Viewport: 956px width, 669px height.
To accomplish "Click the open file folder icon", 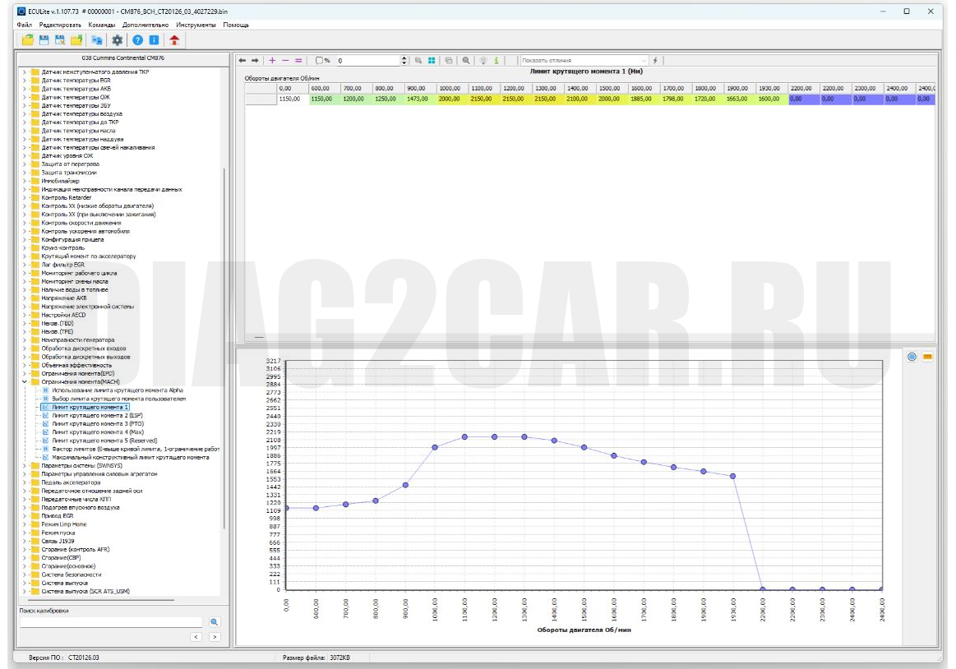I will pos(27,40).
